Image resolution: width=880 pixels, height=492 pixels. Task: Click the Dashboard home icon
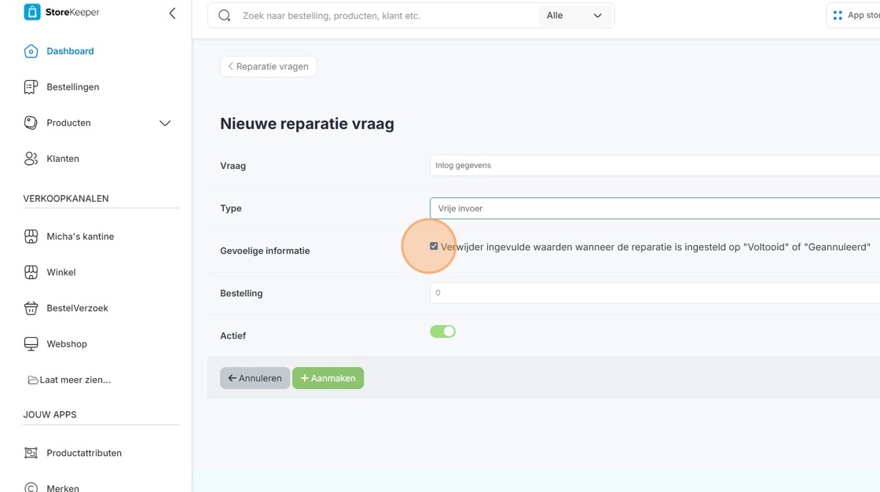[x=31, y=51]
